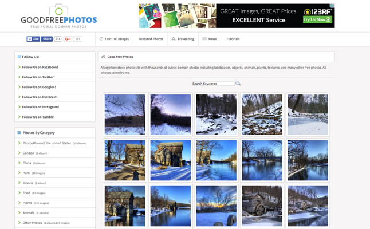The height and width of the screenshot is (229, 370).
Task: Click the GoodFreePhotos camera logo
Action: (x=59, y=16)
